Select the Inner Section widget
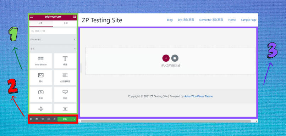 (x=41, y=61)
